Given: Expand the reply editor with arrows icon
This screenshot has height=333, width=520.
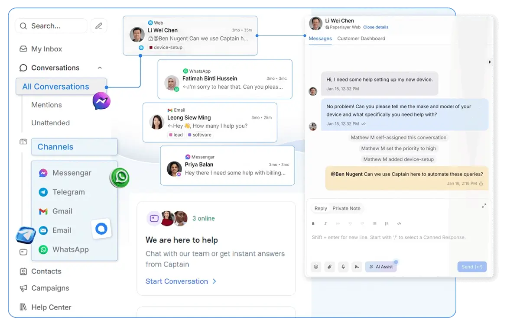Looking at the screenshot, I should [x=484, y=206].
